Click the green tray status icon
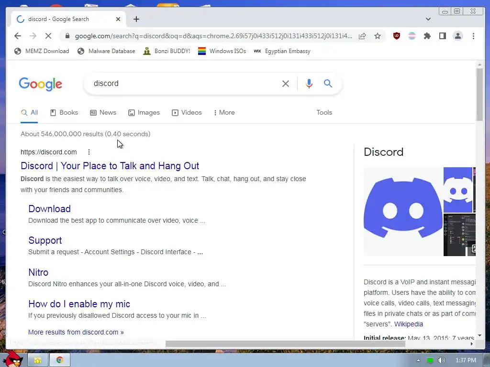This screenshot has height=367, width=490. [x=430, y=360]
